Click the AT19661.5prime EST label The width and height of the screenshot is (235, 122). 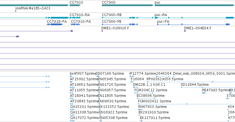(84, 85)
